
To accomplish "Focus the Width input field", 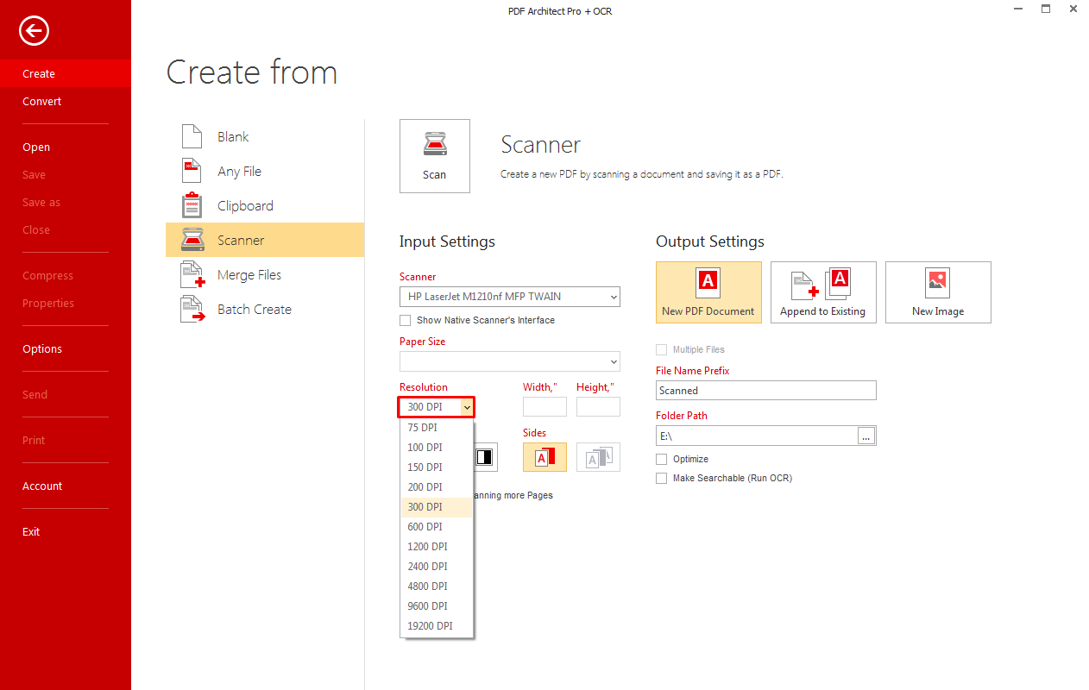I will 544,407.
